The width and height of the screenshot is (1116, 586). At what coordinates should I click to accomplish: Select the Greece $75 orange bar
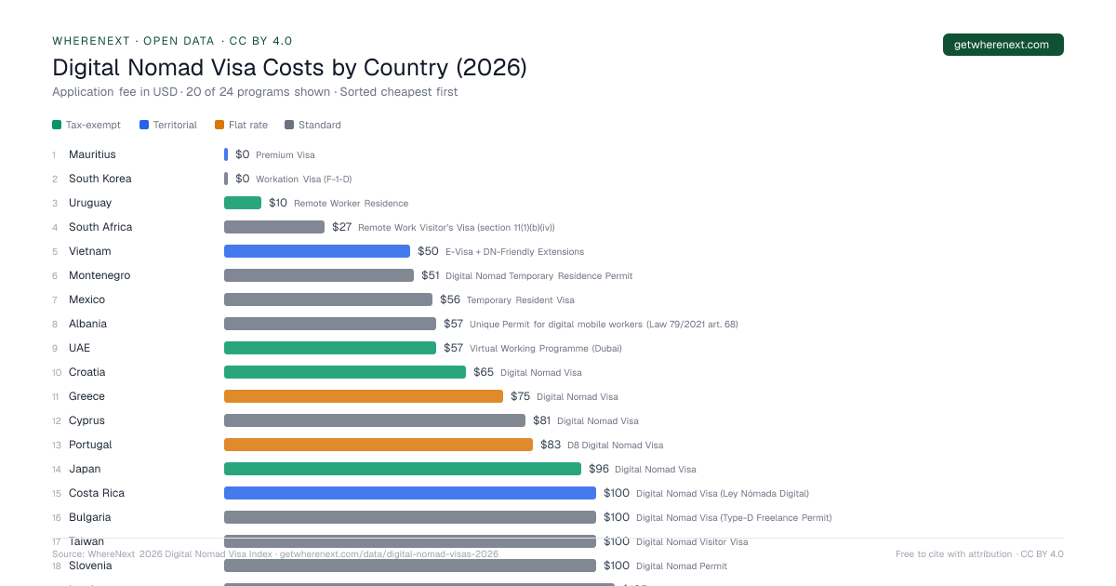click(364, 396)
